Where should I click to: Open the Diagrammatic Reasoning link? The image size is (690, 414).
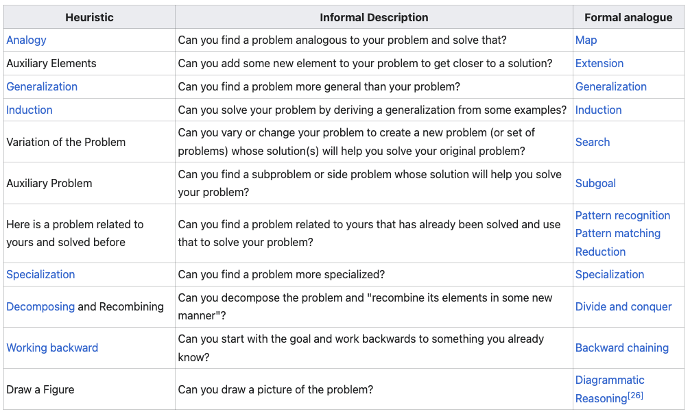[610, 380]
